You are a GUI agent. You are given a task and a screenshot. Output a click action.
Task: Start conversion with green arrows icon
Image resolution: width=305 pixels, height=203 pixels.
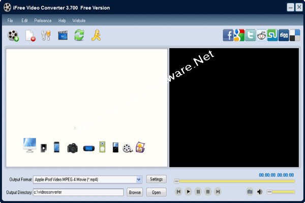coord(79,35)
